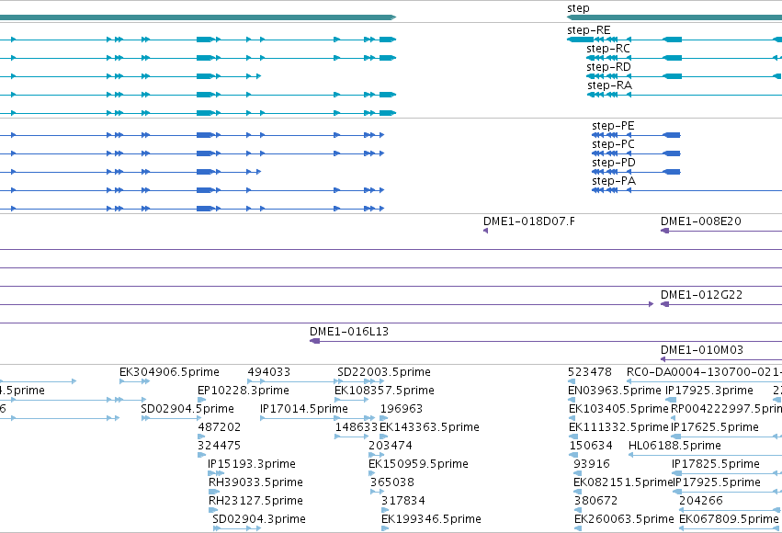Select the 203474 EST label

(390, 446)
